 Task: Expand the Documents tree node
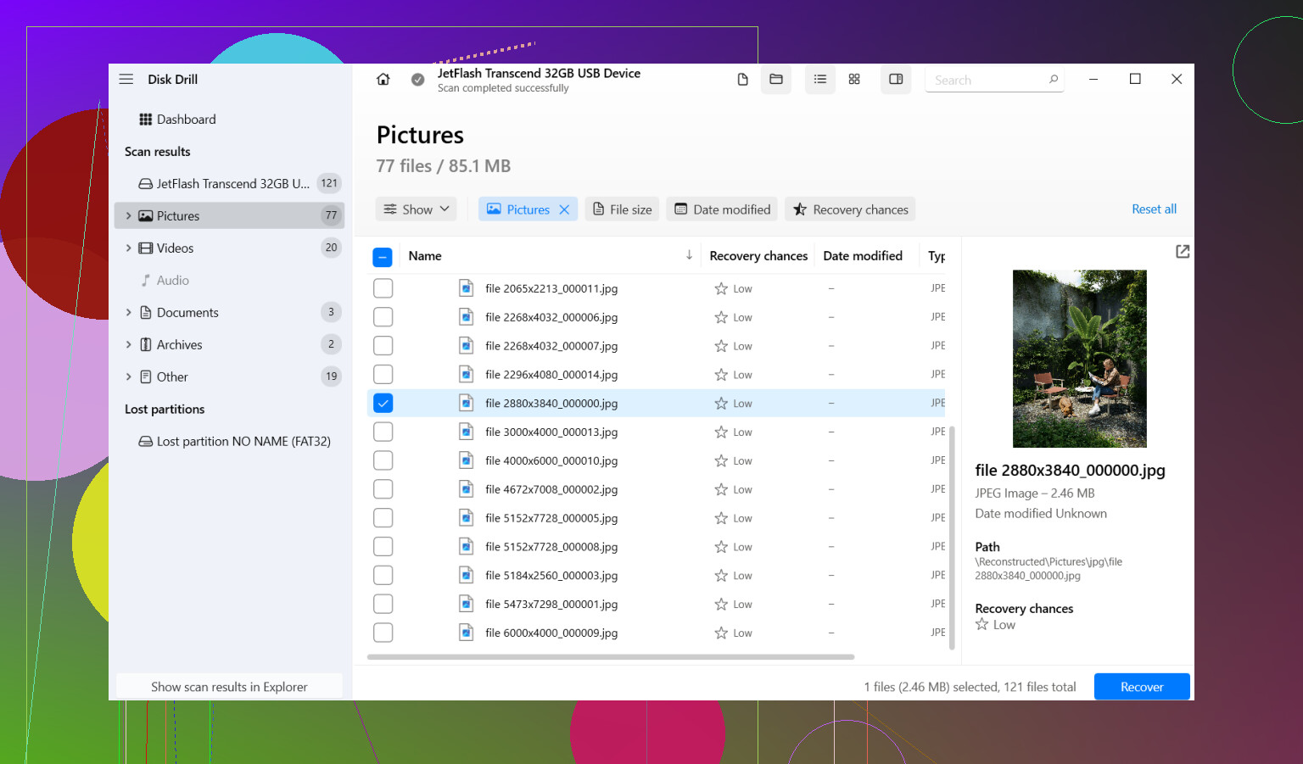point(128,312)
